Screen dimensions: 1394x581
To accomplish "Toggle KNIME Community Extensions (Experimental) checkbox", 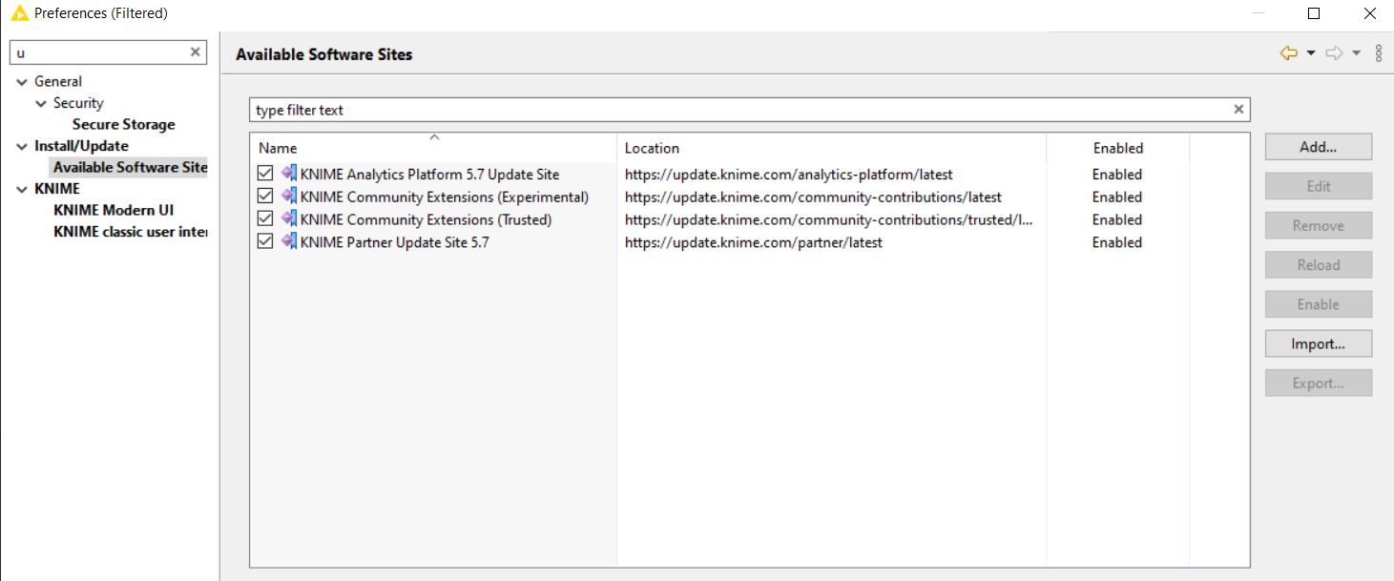I will (x=265, y=197).
